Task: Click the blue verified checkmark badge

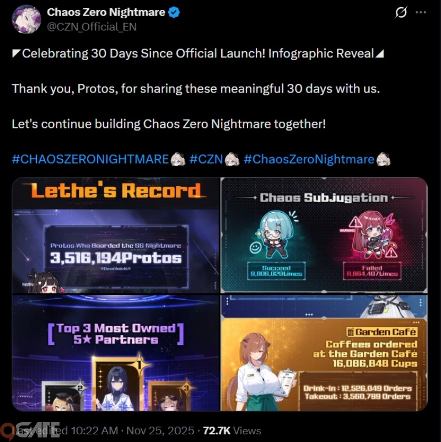Action: coord(174,13)
